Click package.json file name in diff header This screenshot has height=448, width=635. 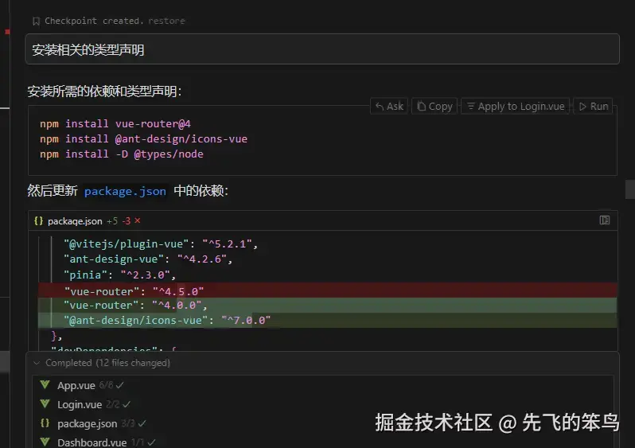point(75,221)
